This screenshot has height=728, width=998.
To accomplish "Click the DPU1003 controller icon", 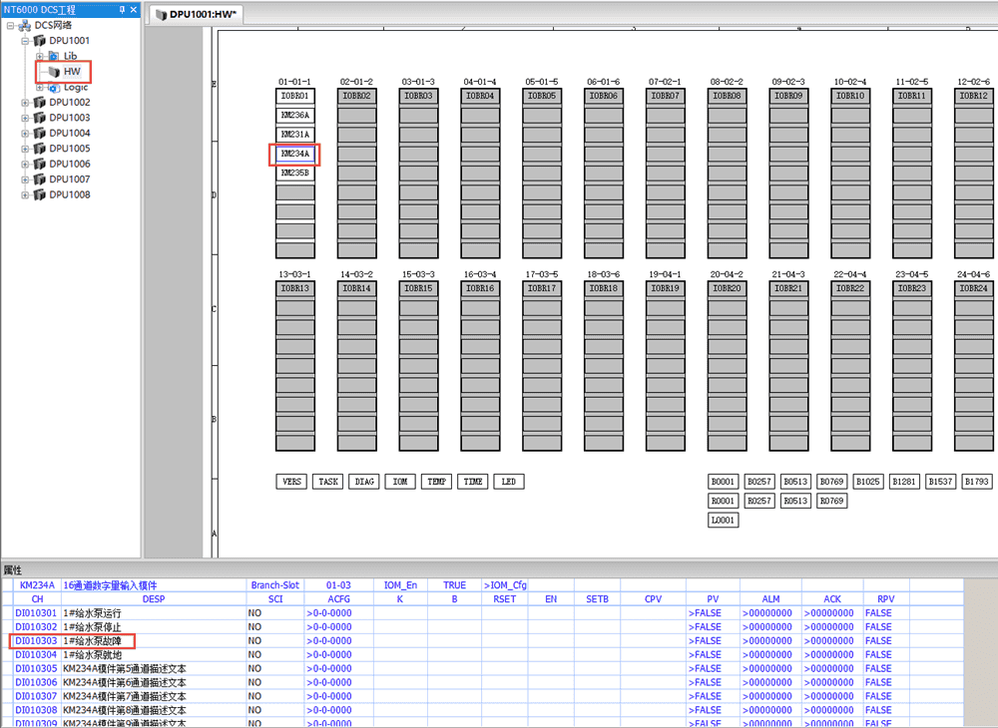I will [x=40, y=118].
